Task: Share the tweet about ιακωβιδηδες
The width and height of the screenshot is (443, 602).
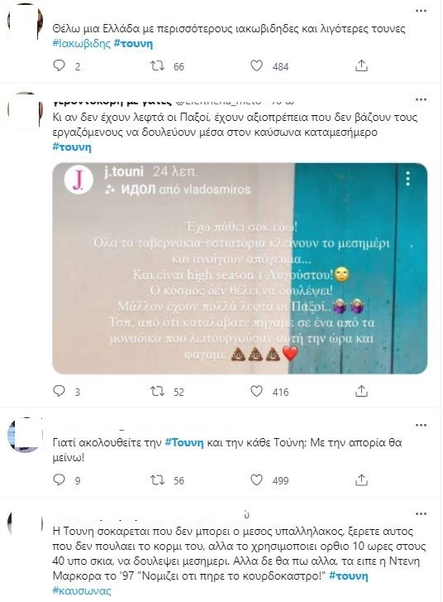Action: click(361, 66)
